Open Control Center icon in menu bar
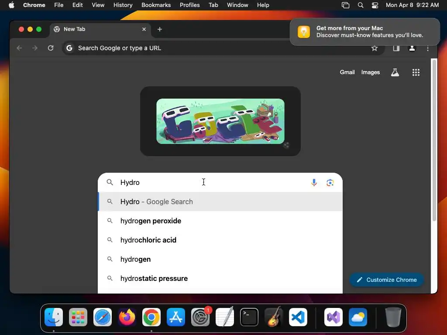 coord(375,5)
